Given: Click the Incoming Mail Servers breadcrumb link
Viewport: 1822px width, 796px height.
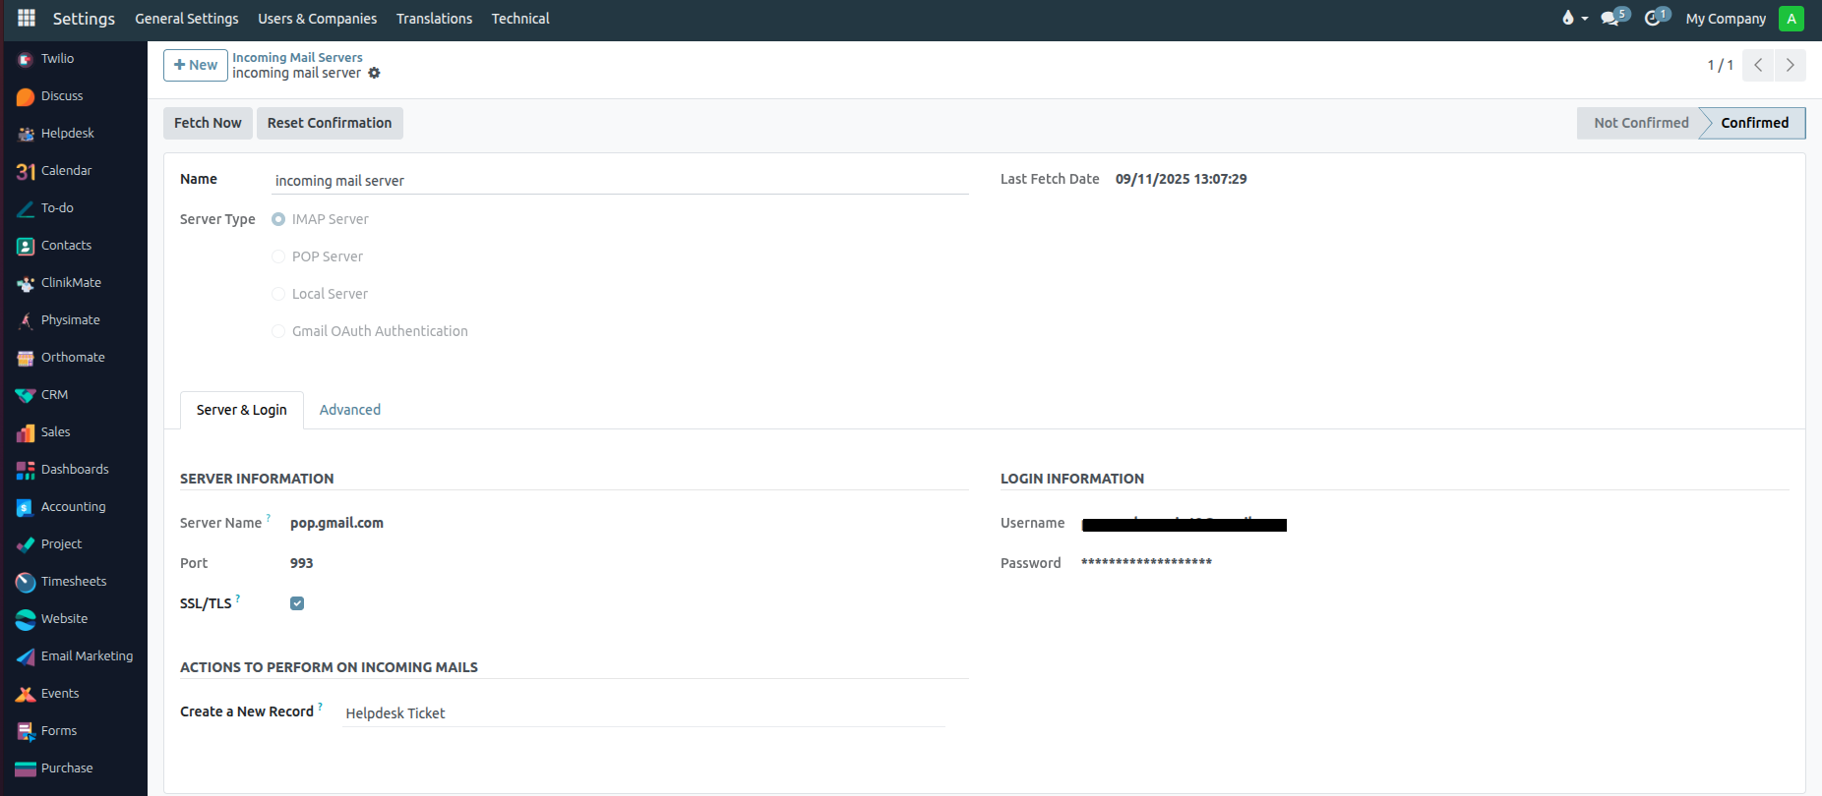Looking at the screenshot, I should pos(297,57).
